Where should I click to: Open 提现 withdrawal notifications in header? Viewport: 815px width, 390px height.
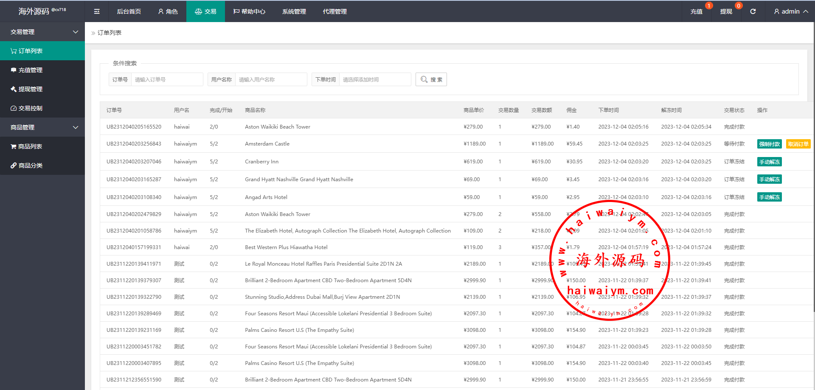726,11
